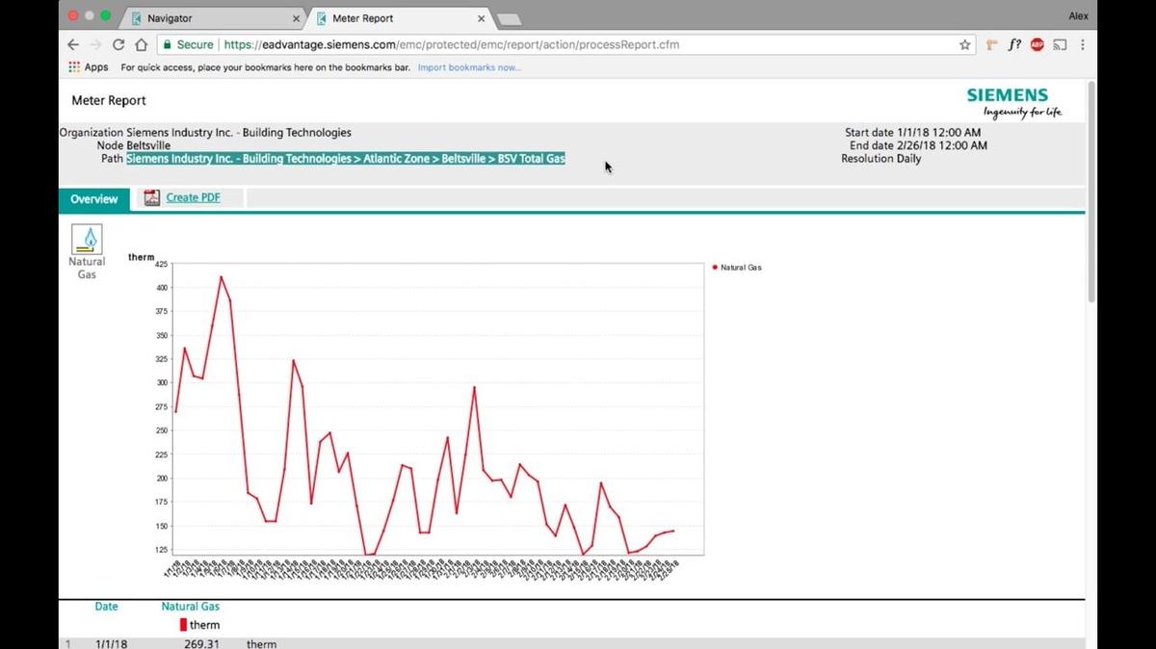Click the highlighted Path breadcrumb text
The image size is (1156, 649).
click(346, 158)
